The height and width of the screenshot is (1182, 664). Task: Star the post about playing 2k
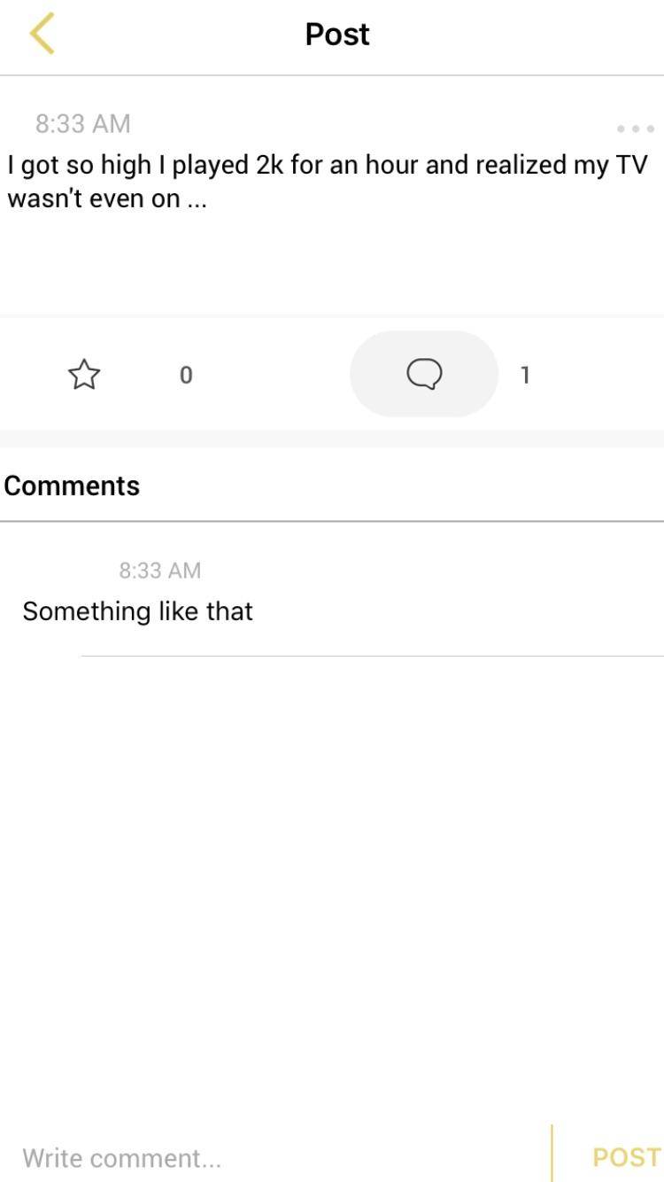tap(84, 374)
